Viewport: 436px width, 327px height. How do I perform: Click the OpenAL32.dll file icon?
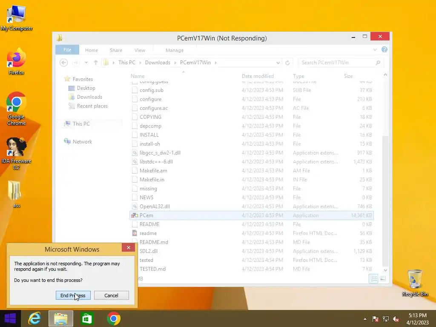tap(135, 207)
